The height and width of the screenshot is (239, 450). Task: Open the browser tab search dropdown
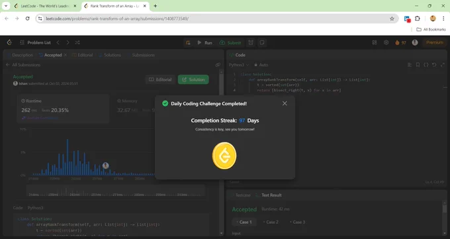6,6
